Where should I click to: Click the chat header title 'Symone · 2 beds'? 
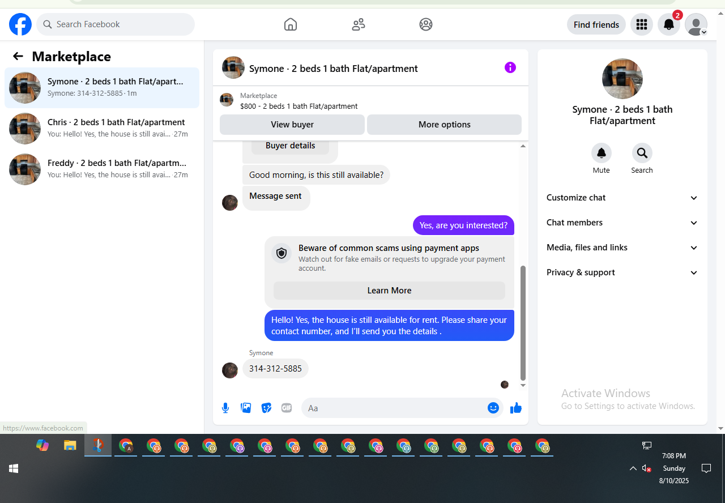click(x=334, y=69)
